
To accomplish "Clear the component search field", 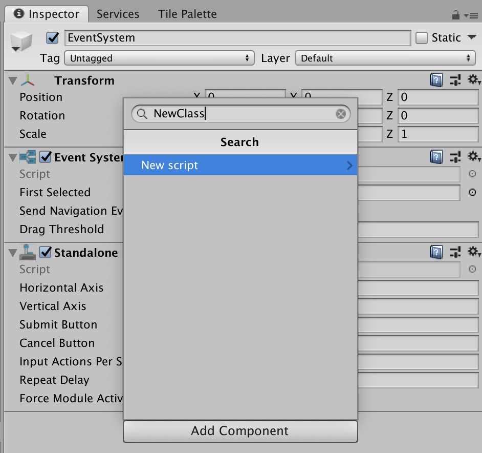I will click(341, 114).
